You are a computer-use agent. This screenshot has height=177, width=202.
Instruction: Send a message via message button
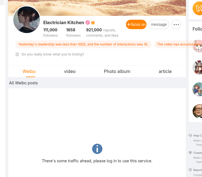pos(159,24)
